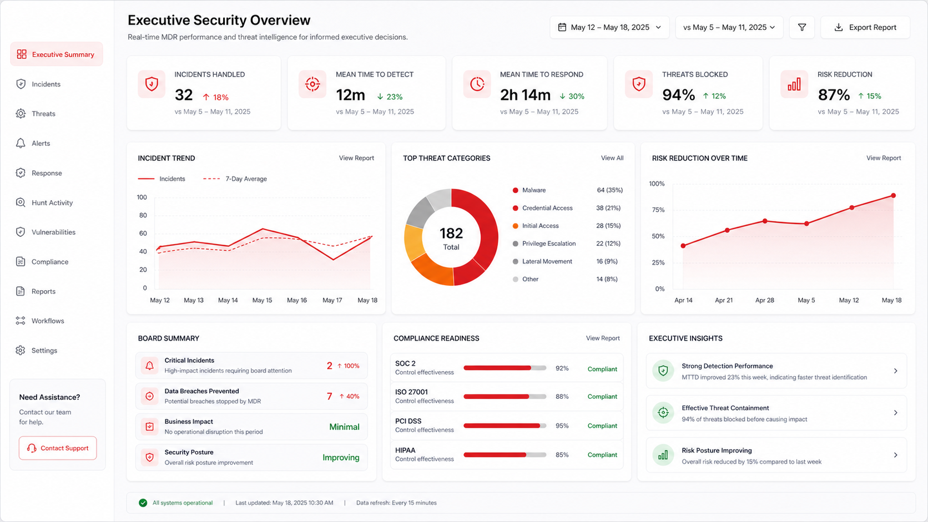Image resolution: width=928 pixels, height=522 pixels.
Task: Click the Threats Blocked shield icon
Action: [x=639, y=84]
